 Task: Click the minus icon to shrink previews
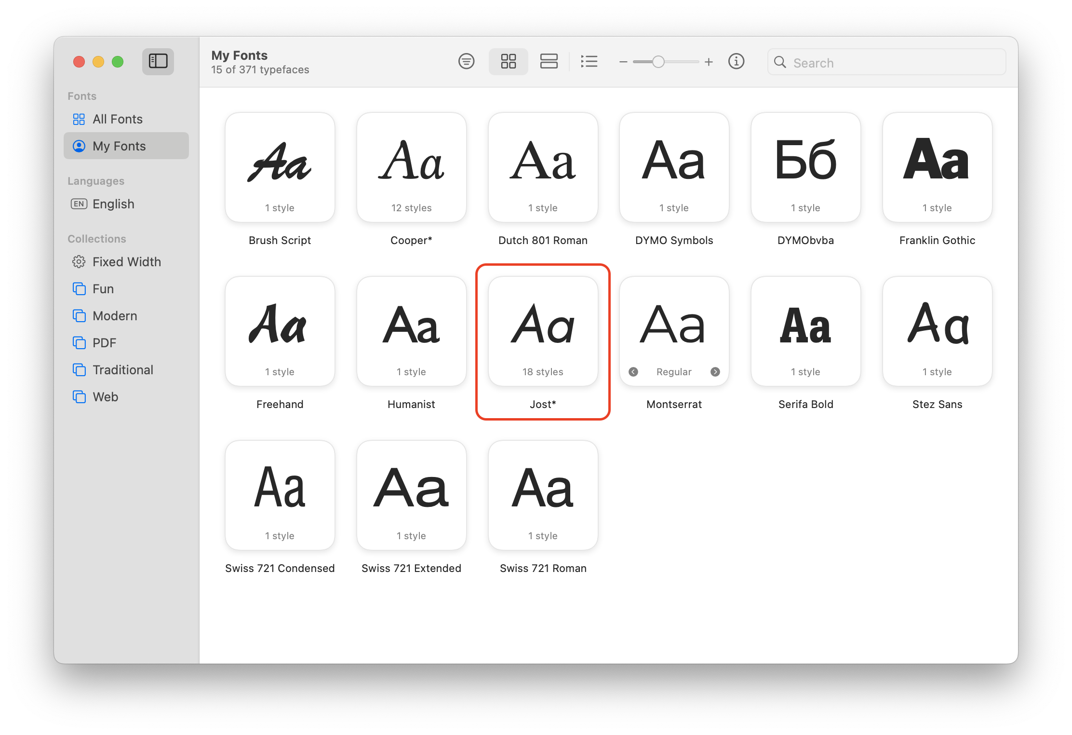pos(623,62)
